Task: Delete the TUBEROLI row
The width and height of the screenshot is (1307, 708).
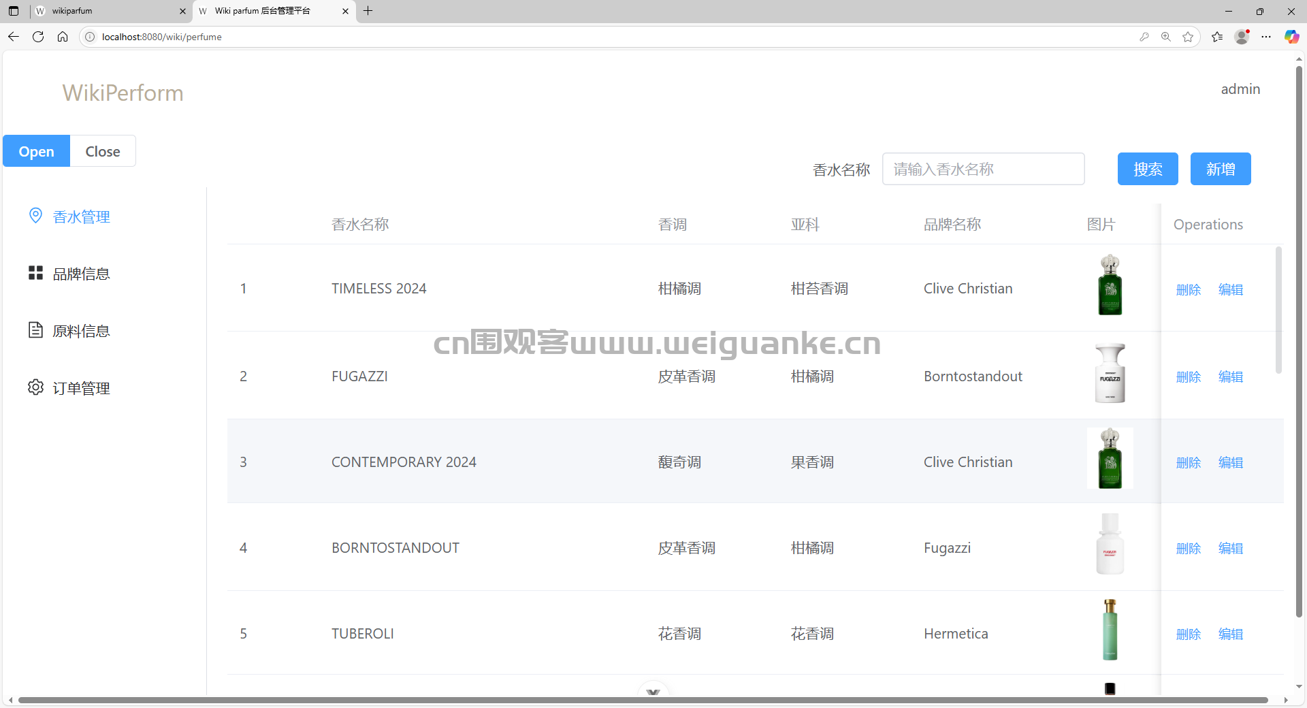Action: pyautogui.click(x=1189, y=634)
